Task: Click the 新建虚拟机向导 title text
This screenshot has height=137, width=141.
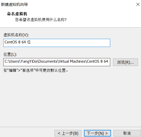Action: click(x=15, y=4)
